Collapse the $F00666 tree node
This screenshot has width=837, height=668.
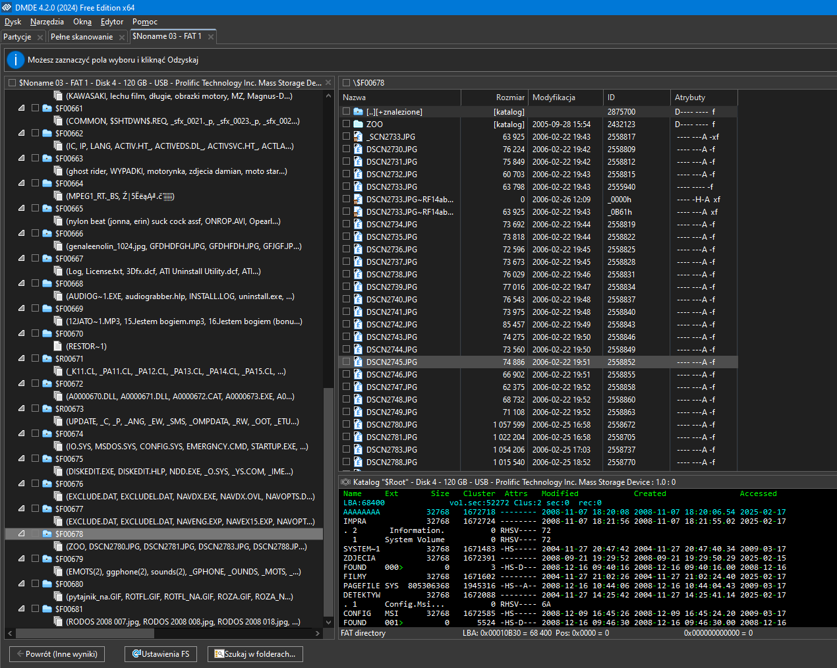[x=21, y=233]
